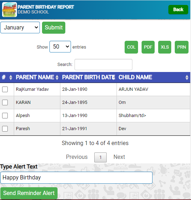
Task: Open the January month dropdown
Action: point(20,28)
